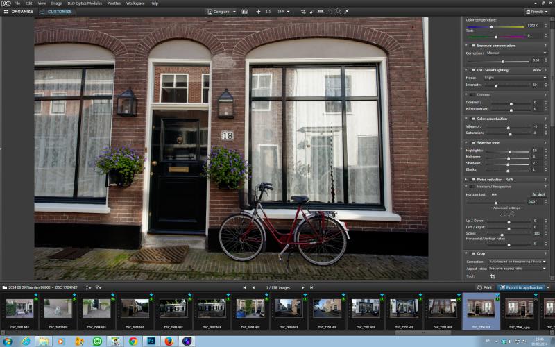Image resolution: width=555 pixels, height=347 pixels.
Task: Select the pan/move hand tool icon
Action: click(258, 12)
